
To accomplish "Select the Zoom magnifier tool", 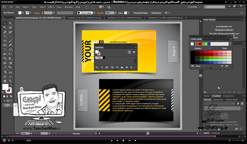I will (10, 81).
